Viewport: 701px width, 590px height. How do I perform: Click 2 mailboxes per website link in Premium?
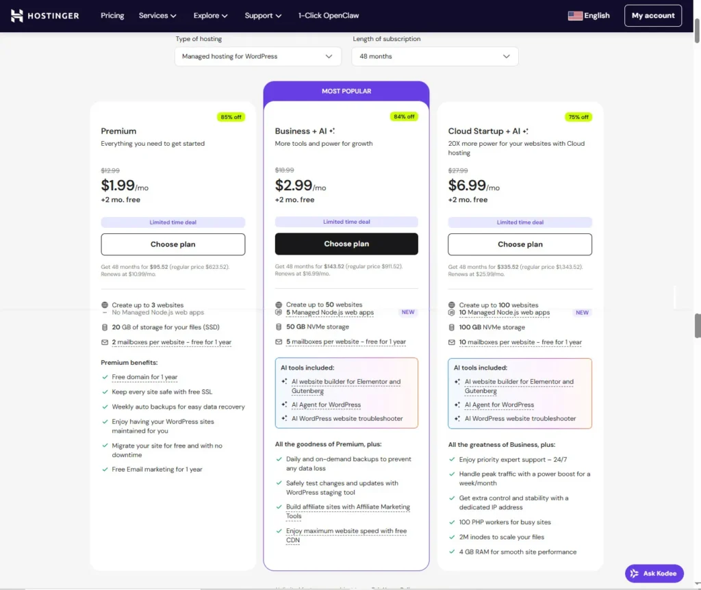click(172, 342)
